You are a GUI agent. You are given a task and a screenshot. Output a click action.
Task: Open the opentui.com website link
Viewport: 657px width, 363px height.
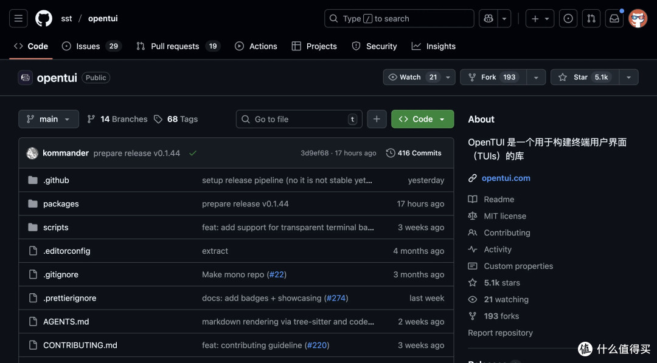point(506,178)
